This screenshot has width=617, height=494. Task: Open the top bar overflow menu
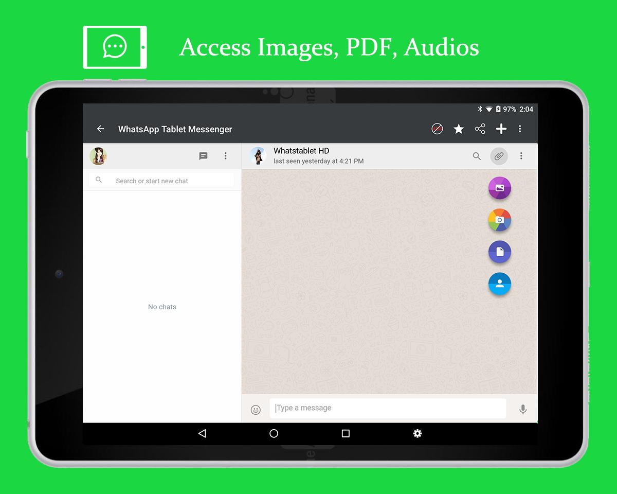pos(520,129)
